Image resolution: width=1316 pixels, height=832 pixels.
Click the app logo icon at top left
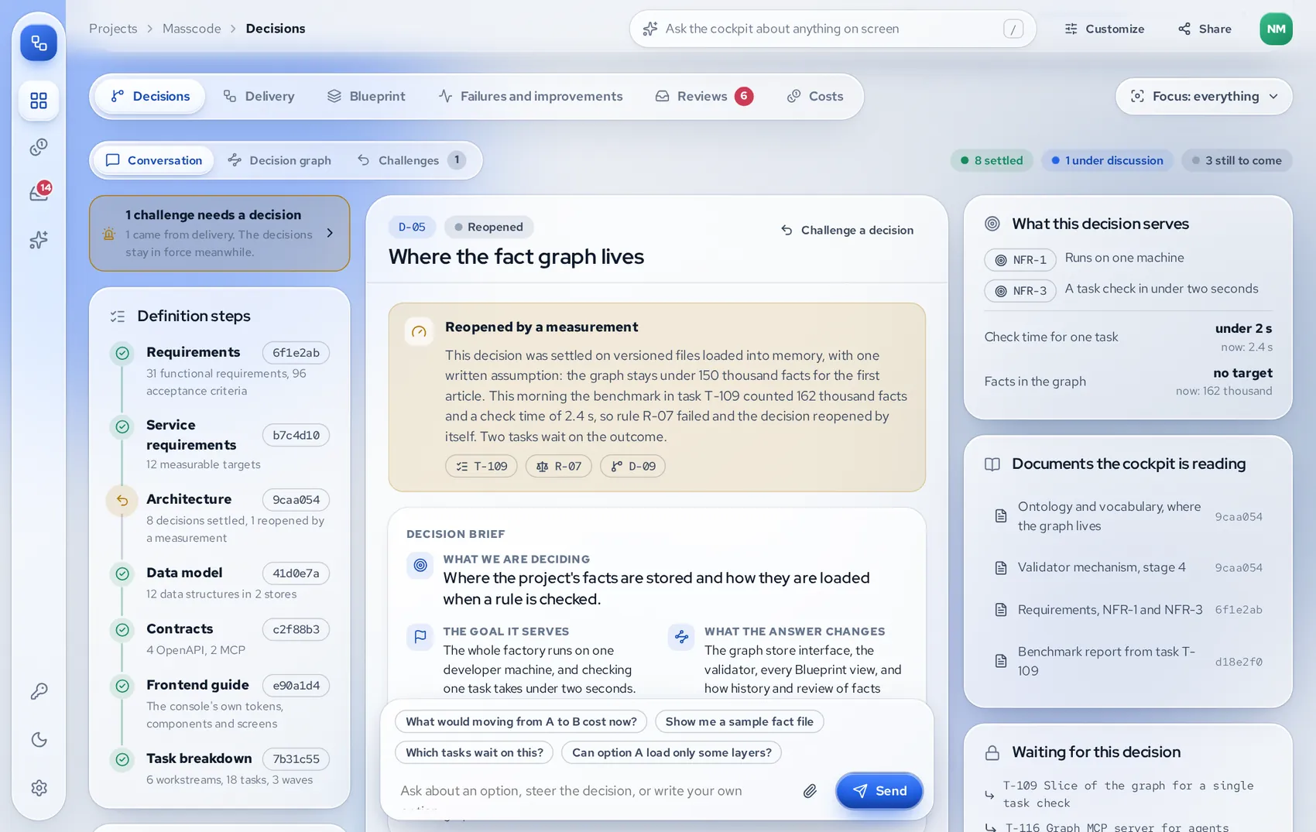(x=39, y=43)
